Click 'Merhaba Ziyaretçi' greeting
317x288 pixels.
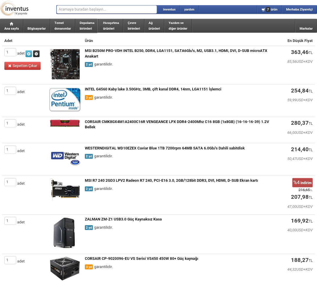coord(299,9)
